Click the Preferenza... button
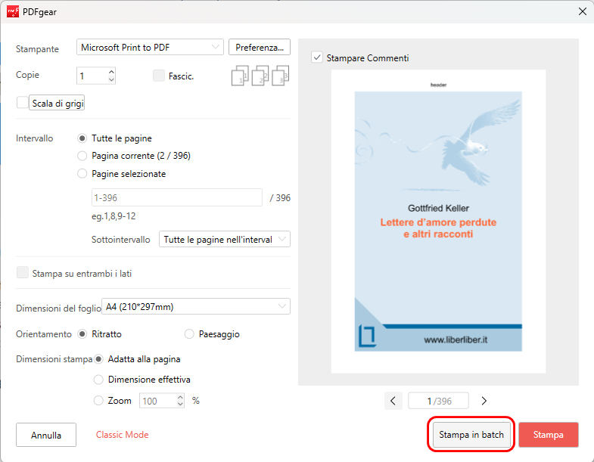The width and height of the screenshot is (594, 462). [260, 47]
